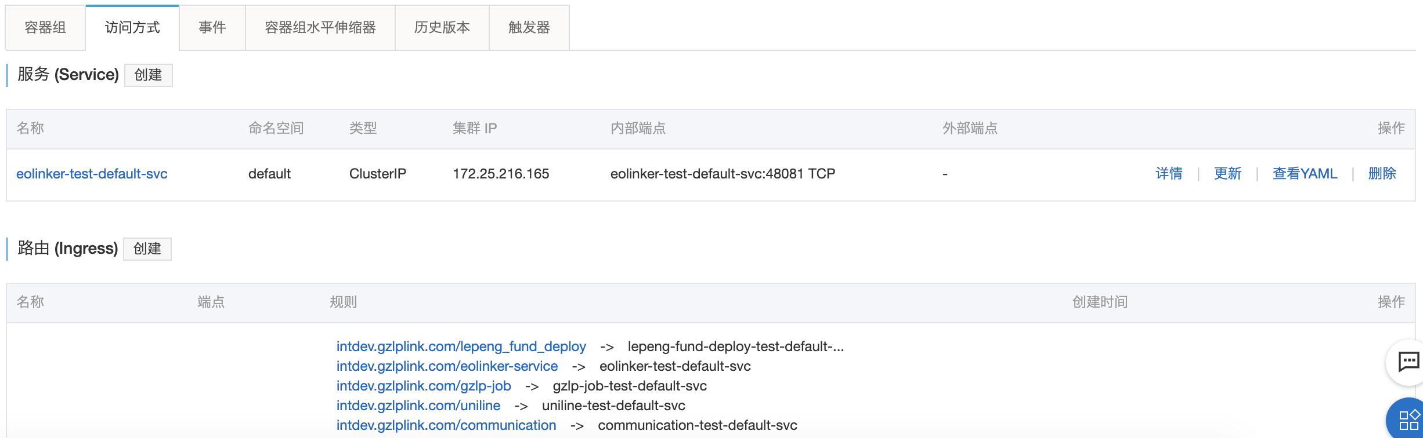Visit intdev.gzlplink.com/eolinker-service link
Image resolution: width=1423 pixels, height=438 pixels.
pyautogui.click(x=447, y=366)
